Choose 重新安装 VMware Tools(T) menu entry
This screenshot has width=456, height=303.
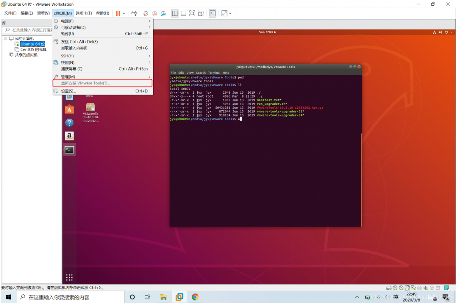(103, 83)
